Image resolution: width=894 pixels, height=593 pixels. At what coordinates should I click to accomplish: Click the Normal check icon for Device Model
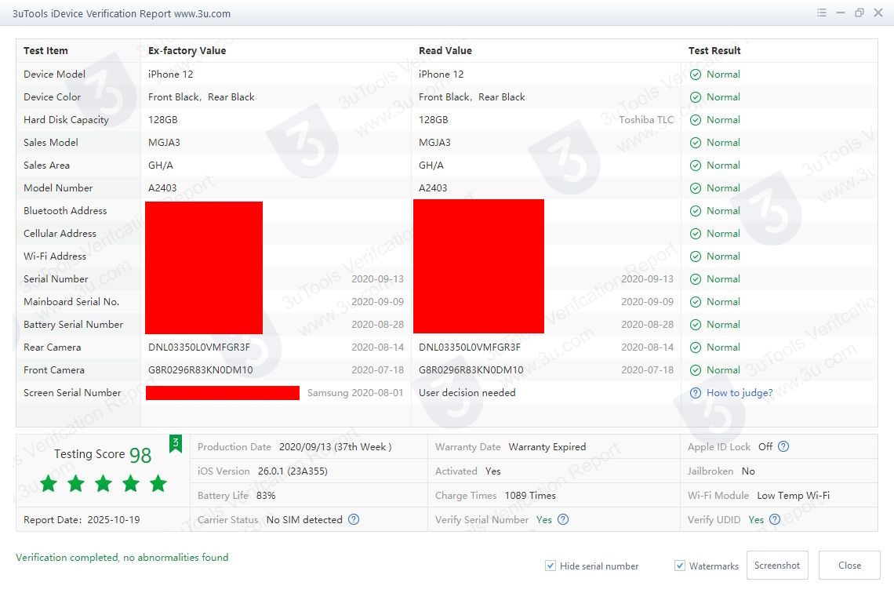pos(696,74)
